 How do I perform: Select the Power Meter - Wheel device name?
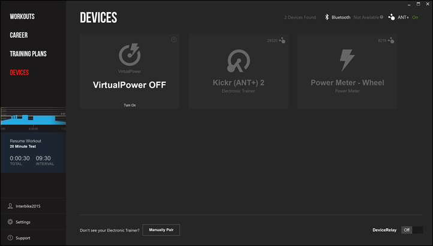[347, 83]
